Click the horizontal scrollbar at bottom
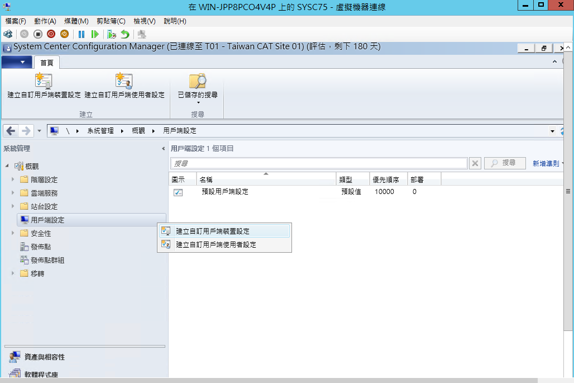The width and height of the screenshot is (574, 383). coord(269,380)
